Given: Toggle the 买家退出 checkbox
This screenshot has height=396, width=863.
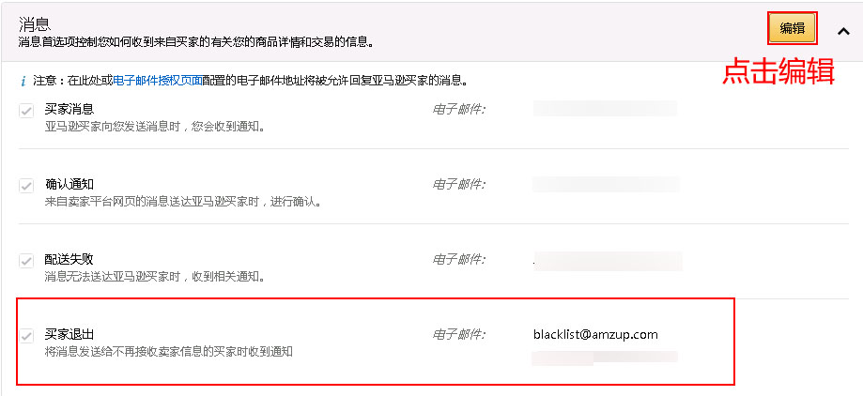Looking at the screenshot, I should point(26,336).
